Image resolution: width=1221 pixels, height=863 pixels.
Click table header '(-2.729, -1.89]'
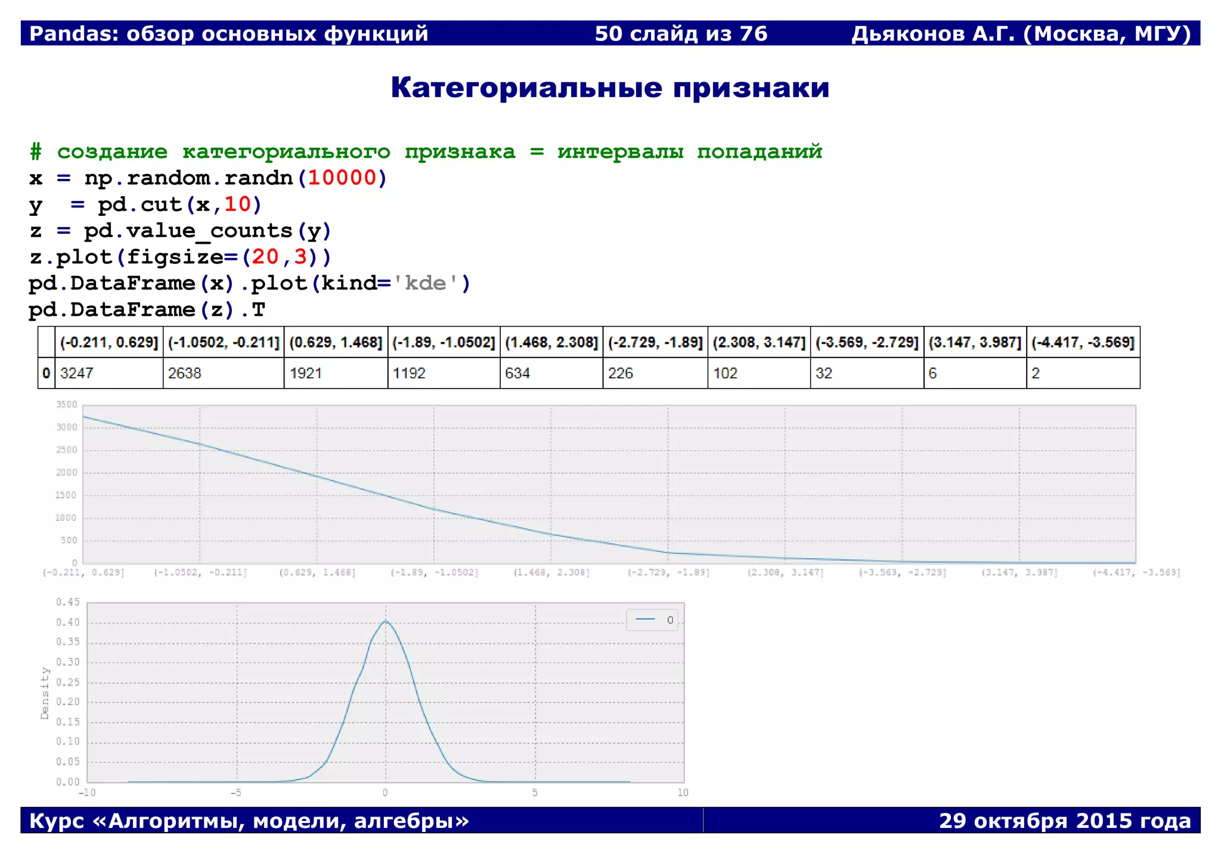[655, 342]
